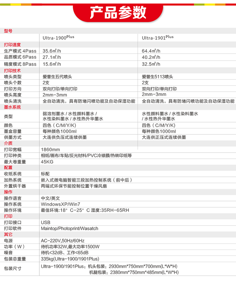The height and width of the screenshot is (281, 236).
Task: Click the 45KG maximum roll weight value
Action: point(47,162)
